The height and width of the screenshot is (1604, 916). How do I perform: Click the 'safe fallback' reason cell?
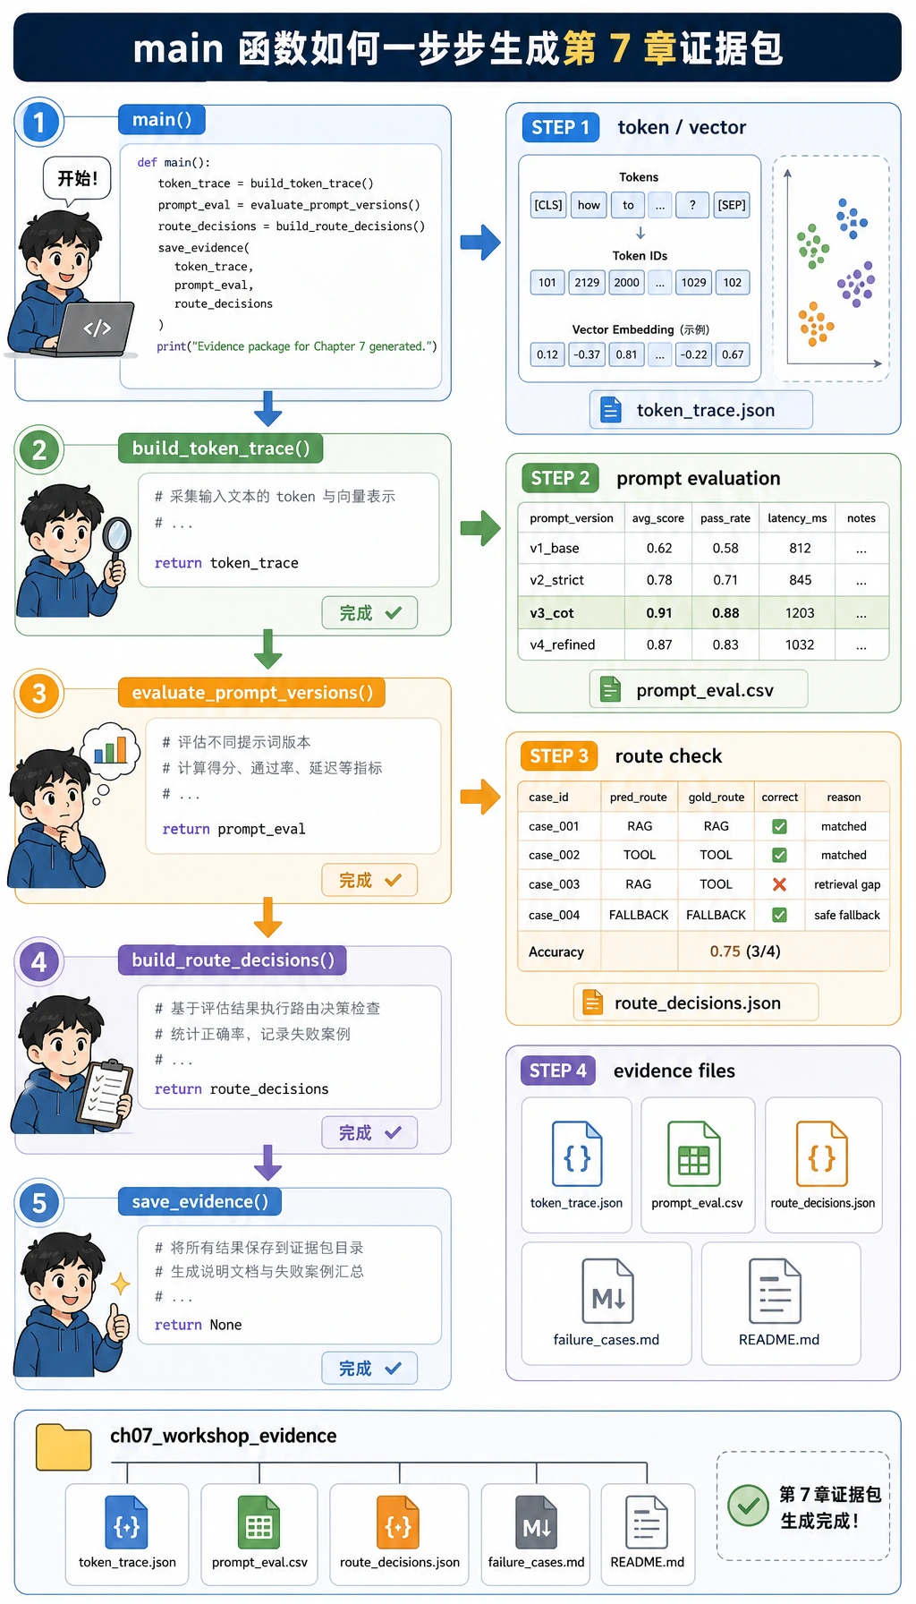[x=847, y=915]
